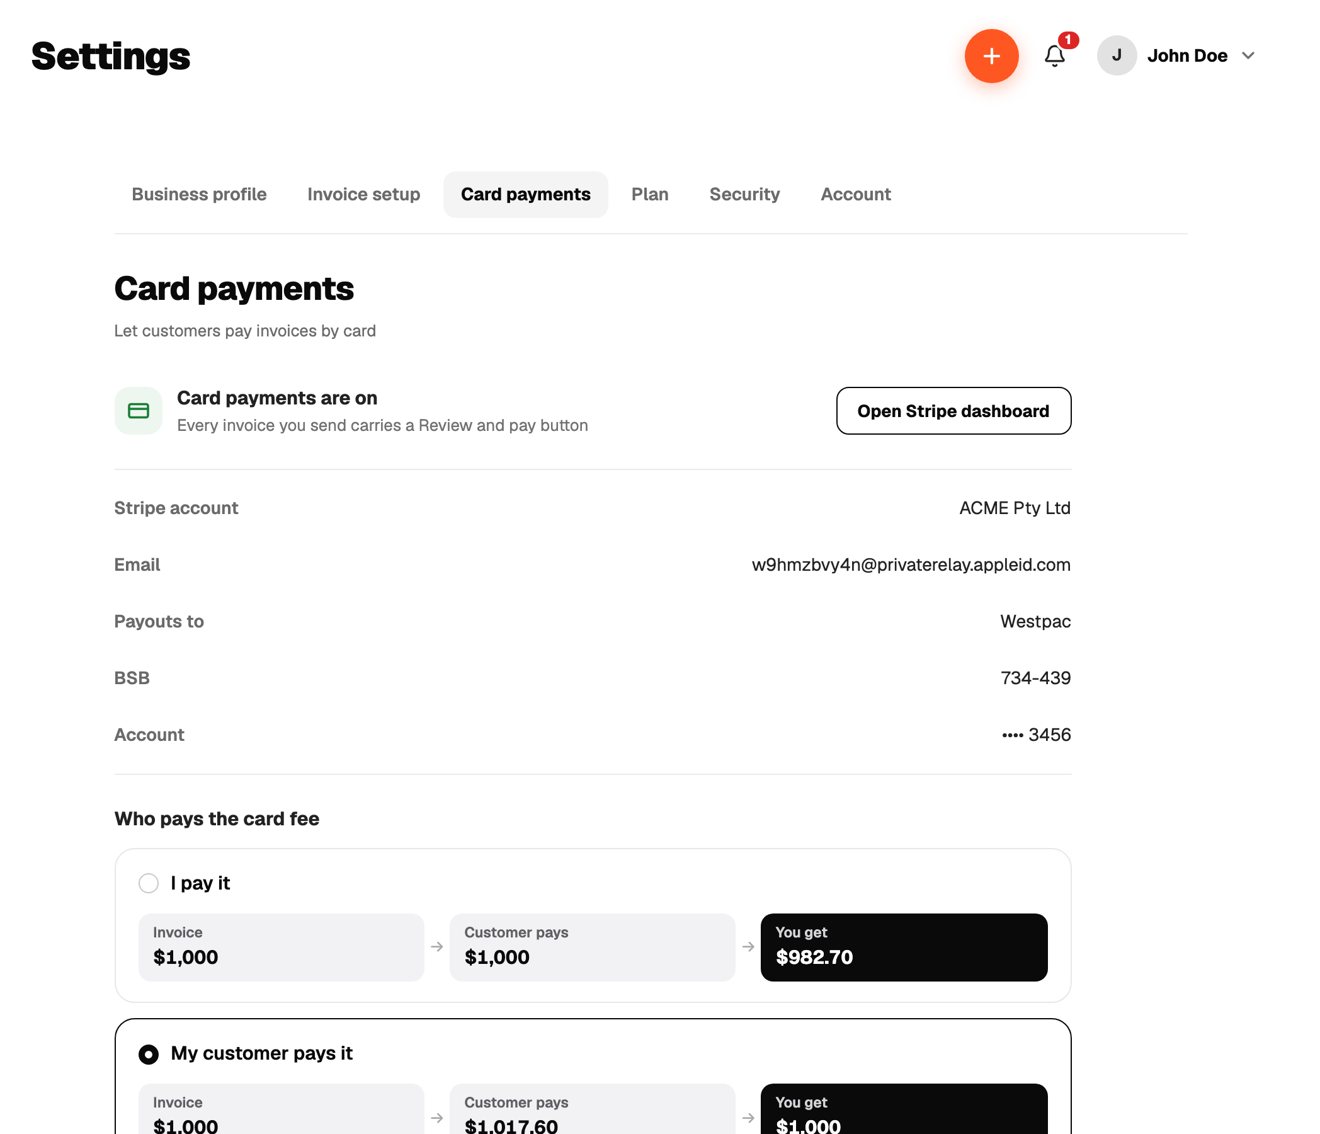Click the Westpac payouts value
Image resolution: width=1320 pixels, height=1134 pixels.
tap(1035, 622)
